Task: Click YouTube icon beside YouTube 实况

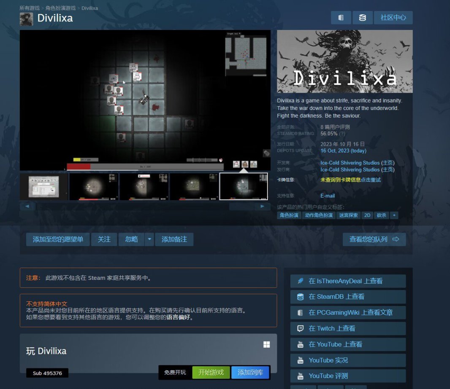Action: 300,360
